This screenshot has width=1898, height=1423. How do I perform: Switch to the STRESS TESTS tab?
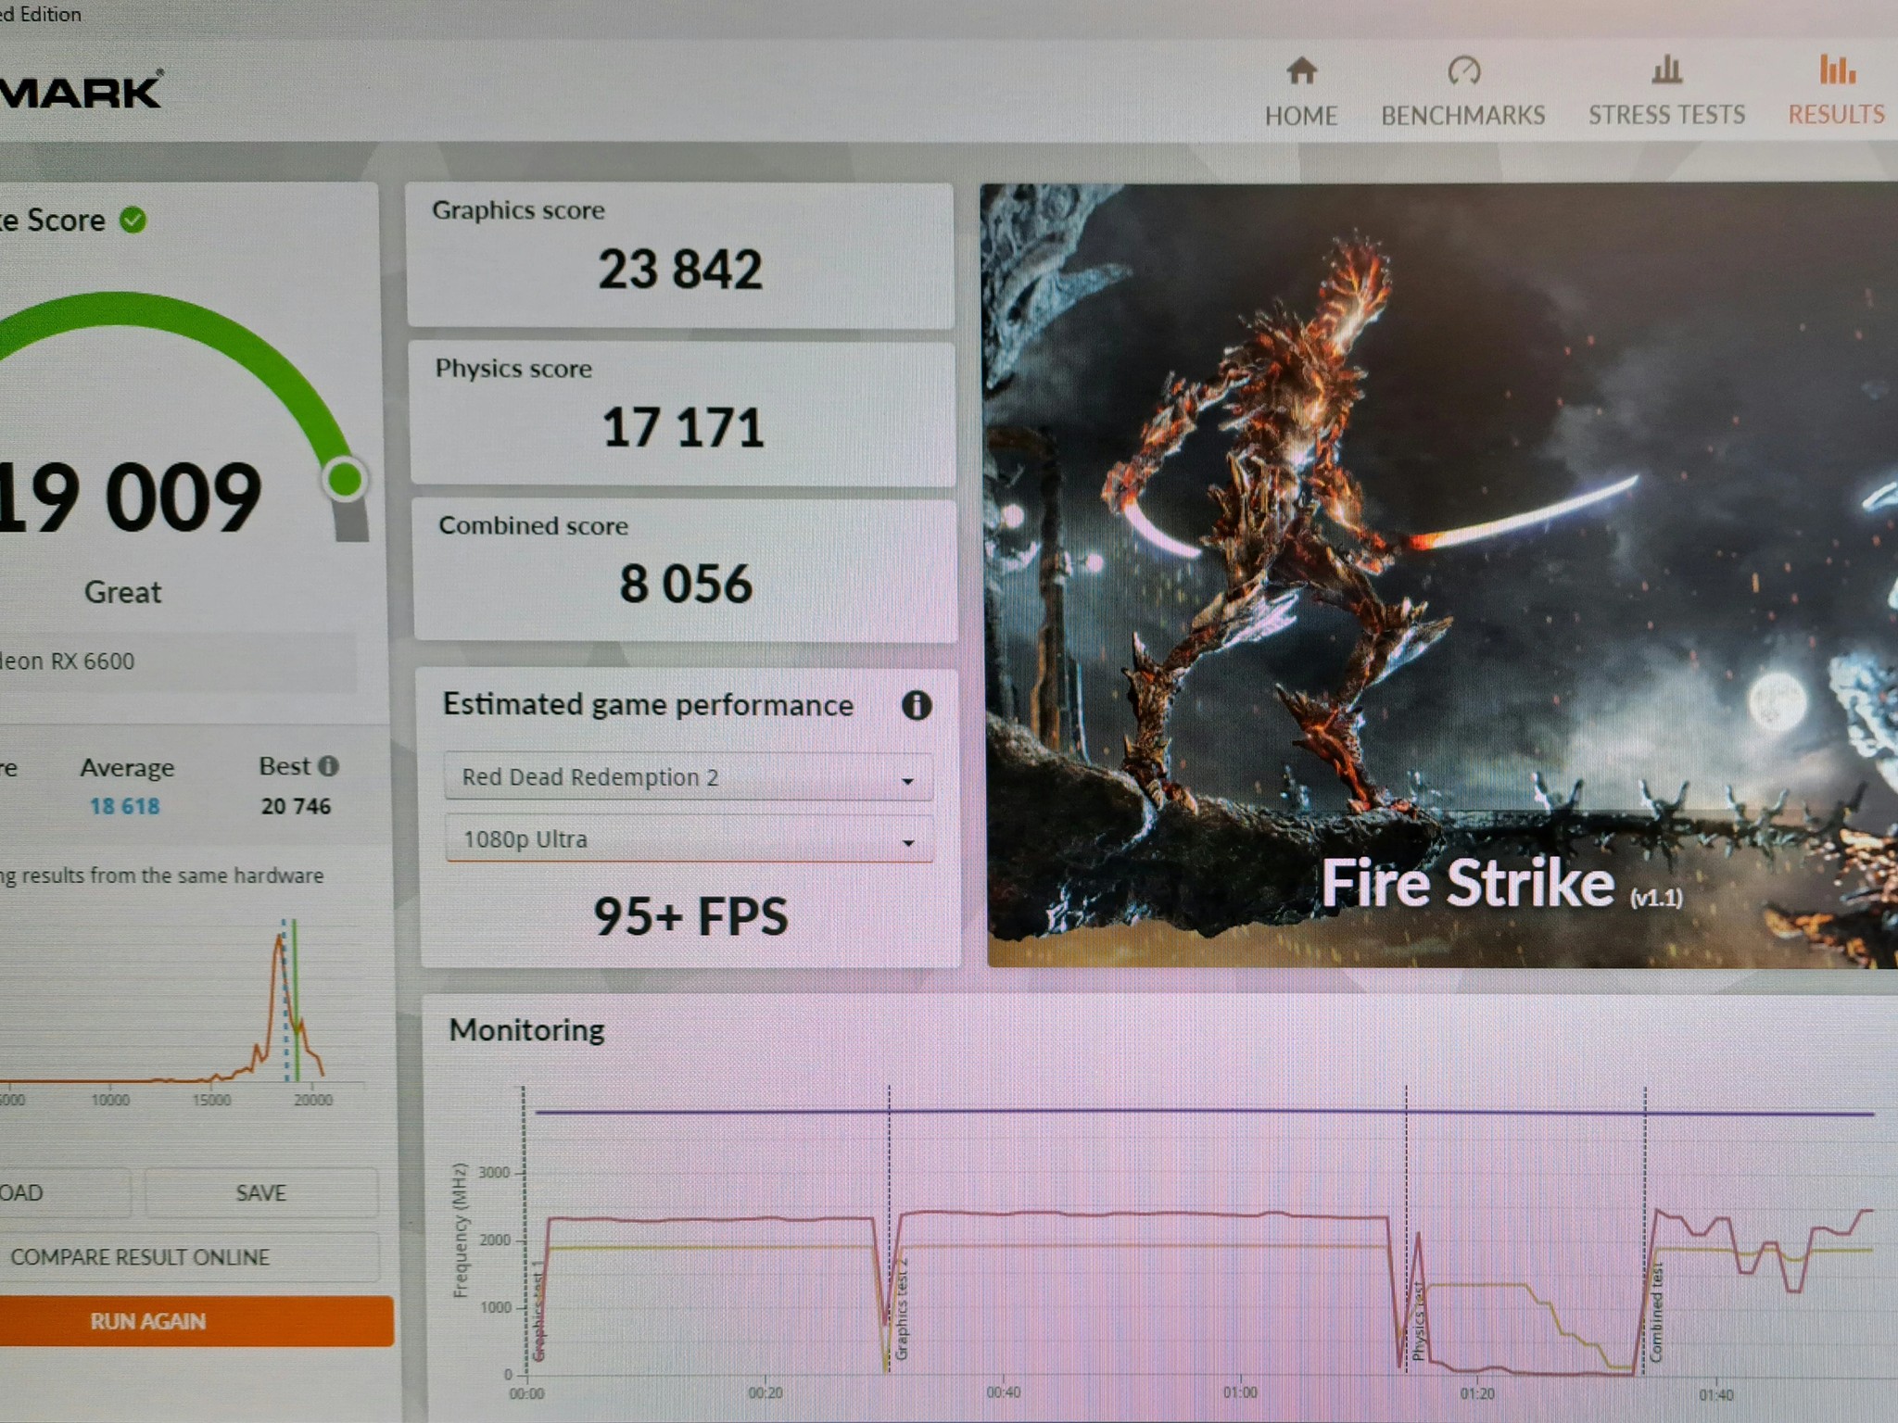pyautogui.click(x=1666, y=115)
